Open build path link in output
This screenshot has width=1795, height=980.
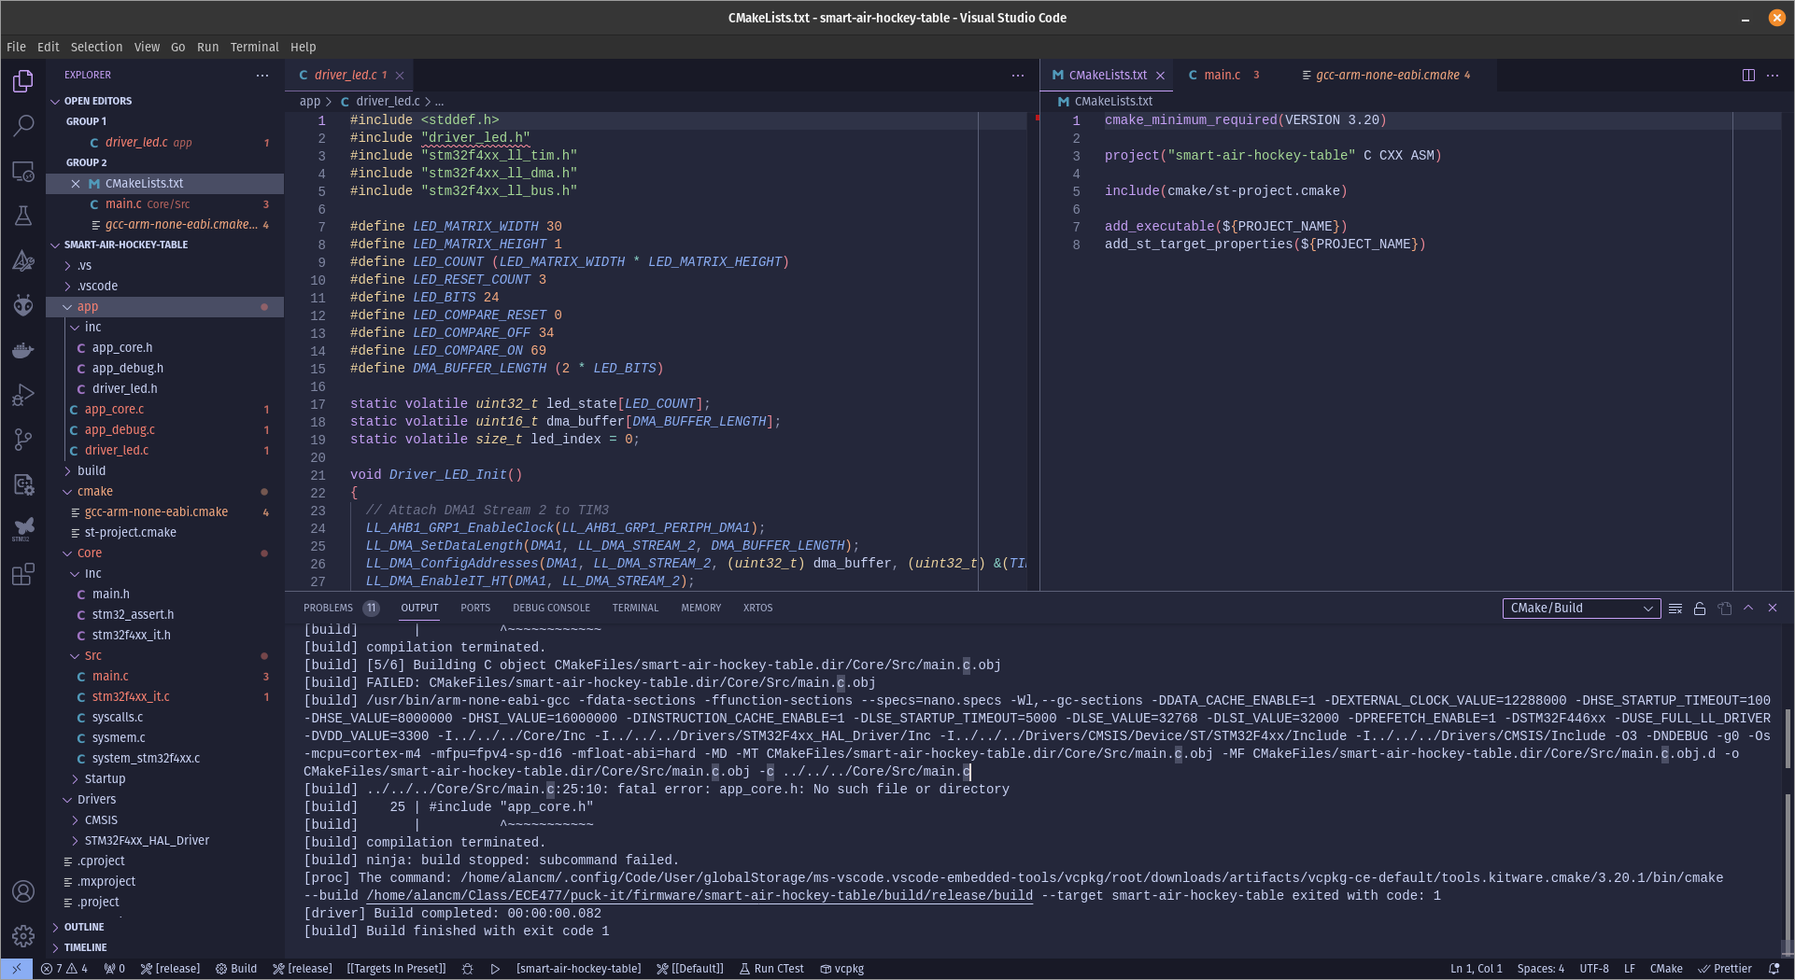(700, 896)
